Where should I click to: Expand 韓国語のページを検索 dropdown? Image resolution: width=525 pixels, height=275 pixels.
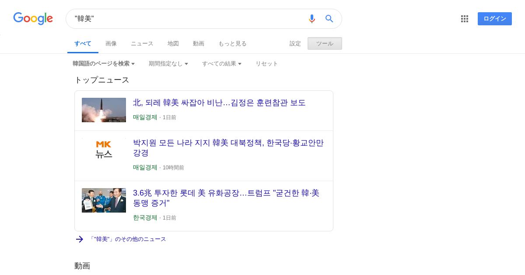pyautogui.click(x=104, y=64)
